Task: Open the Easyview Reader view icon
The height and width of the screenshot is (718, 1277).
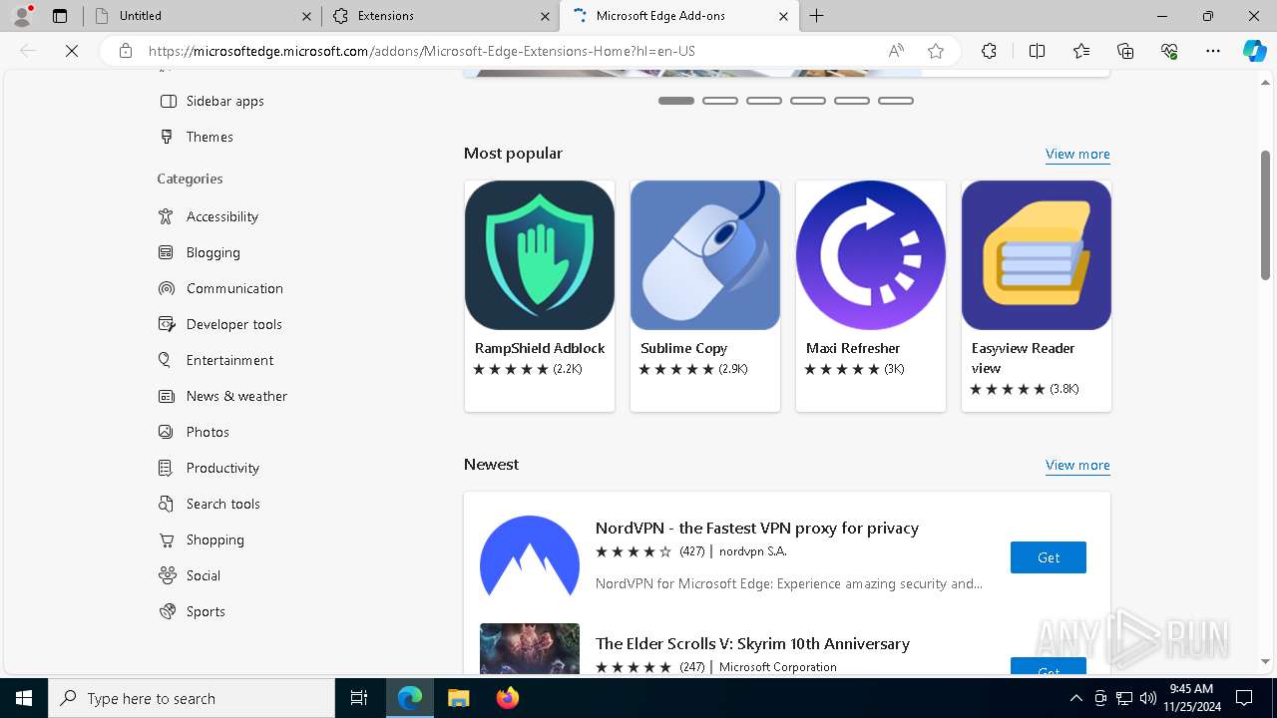Action: point(1037,255)
